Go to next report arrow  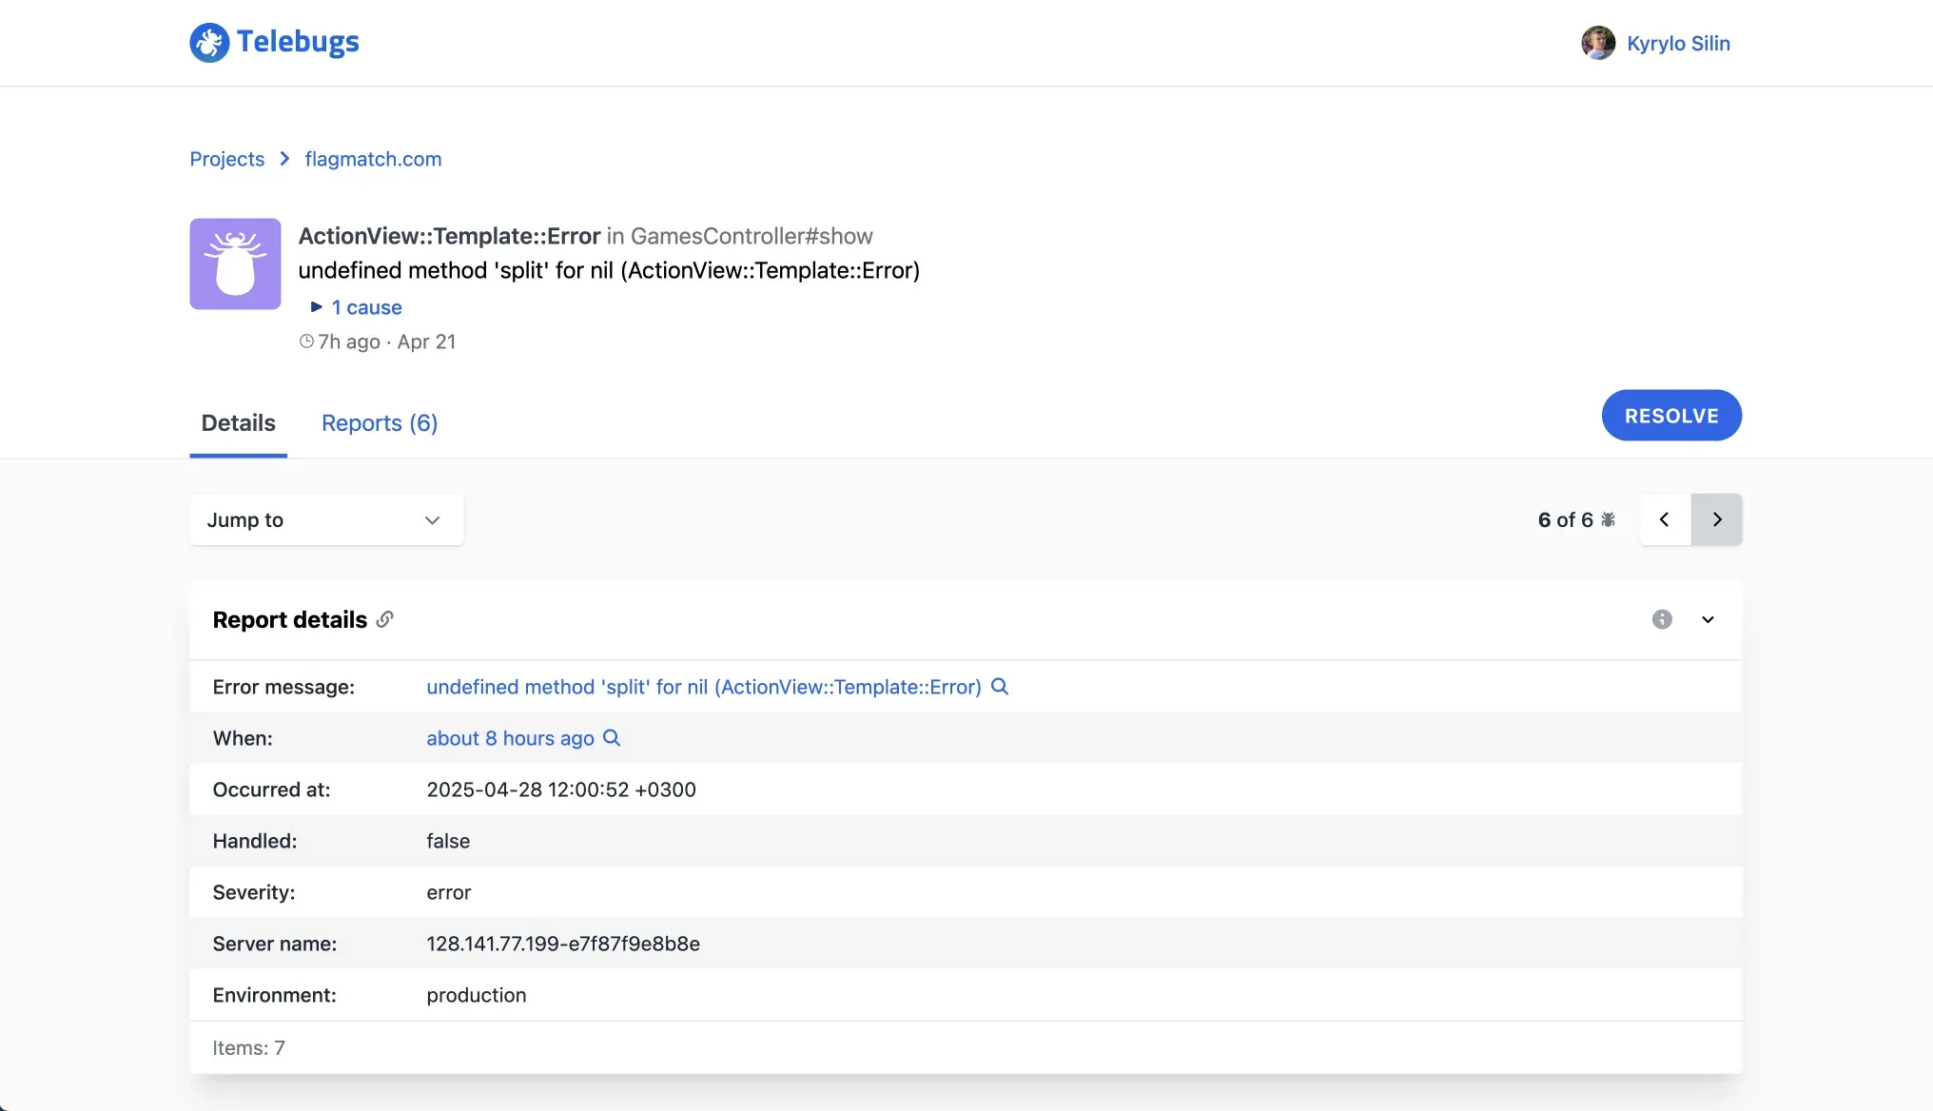(x=1717, y=519)
